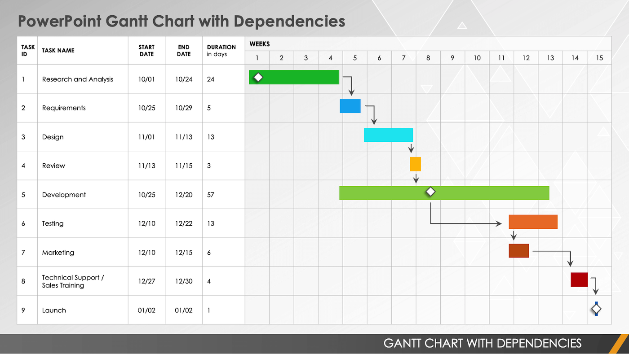
Task: Select the Launch milestone diamond
Action: (596, 308)
